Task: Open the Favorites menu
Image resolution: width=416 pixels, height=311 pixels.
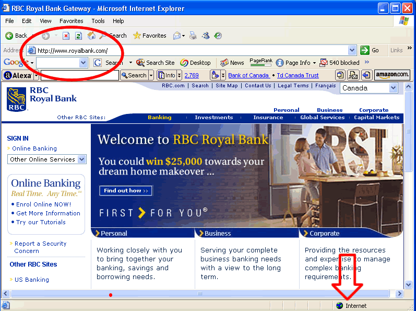Action: coord(72,21)
